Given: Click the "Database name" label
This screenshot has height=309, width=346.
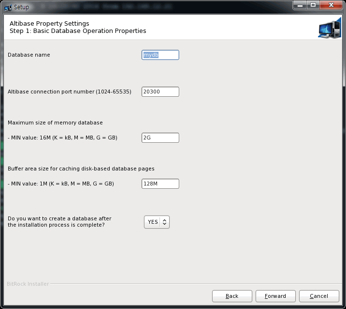Looking at the screenshot, I should tap(29, 55).
